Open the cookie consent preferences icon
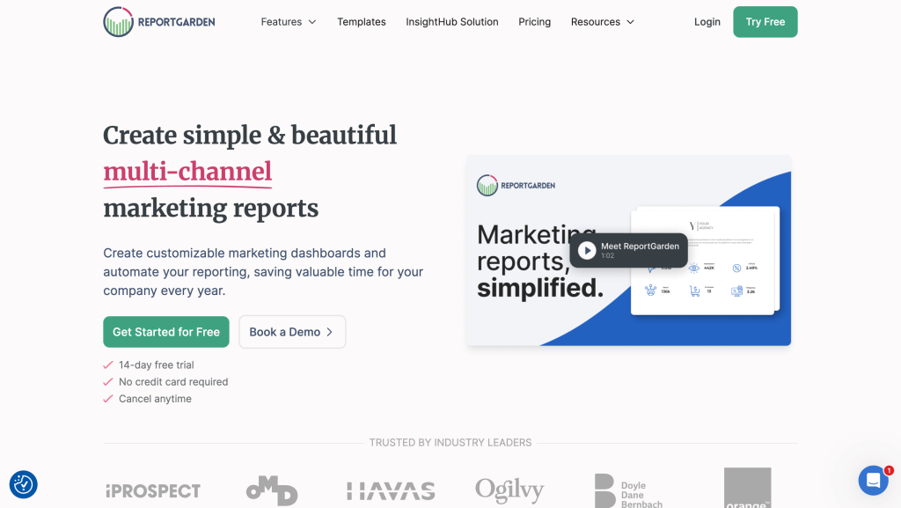This screenshot has width=901, height=508. tap(24, 484)
